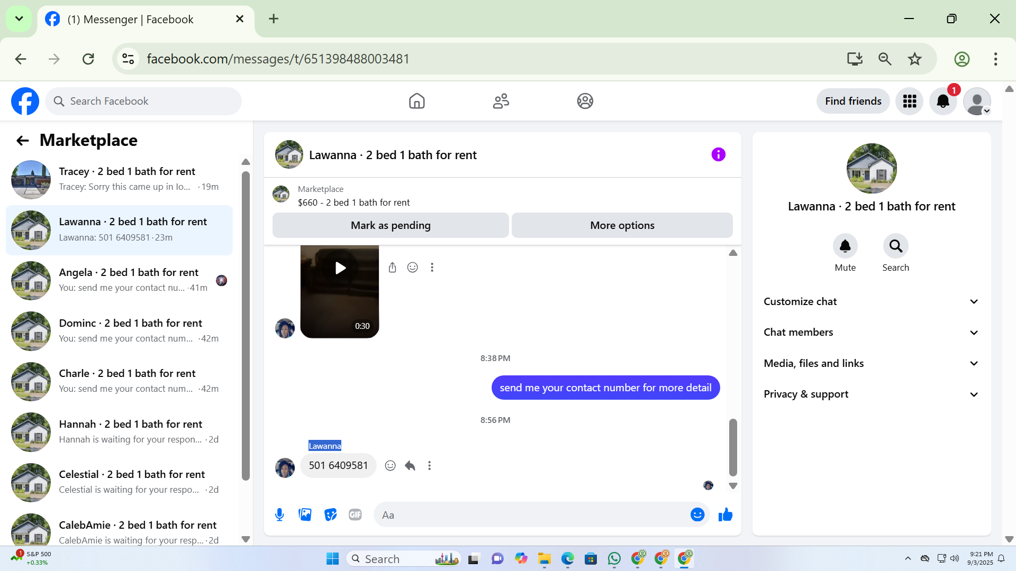The height and width of the screenshot is (571, 1016).
Task: Open the Friends icon in top navigation
Action: 501,101
